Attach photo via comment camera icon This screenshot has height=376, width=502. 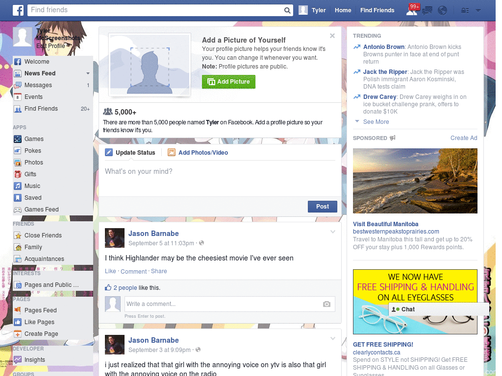[326, 304]
